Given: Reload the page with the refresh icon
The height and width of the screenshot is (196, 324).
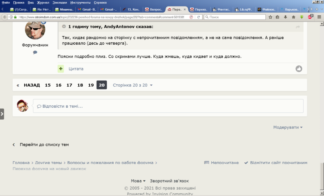Looking at the screenshot, I should coord(198,17).
